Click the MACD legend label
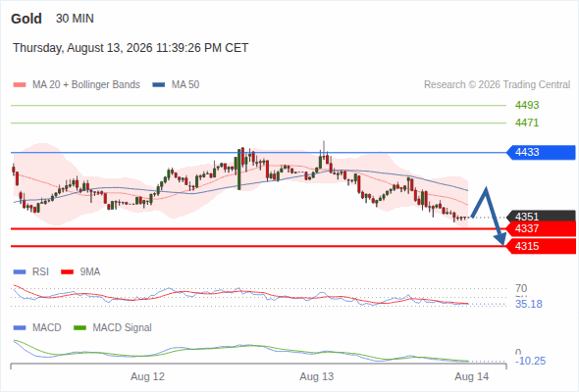579x392 pixels. [47, 328]
